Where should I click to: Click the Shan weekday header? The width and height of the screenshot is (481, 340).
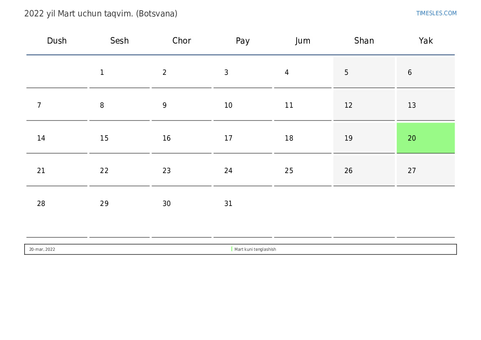pos(364,41)
